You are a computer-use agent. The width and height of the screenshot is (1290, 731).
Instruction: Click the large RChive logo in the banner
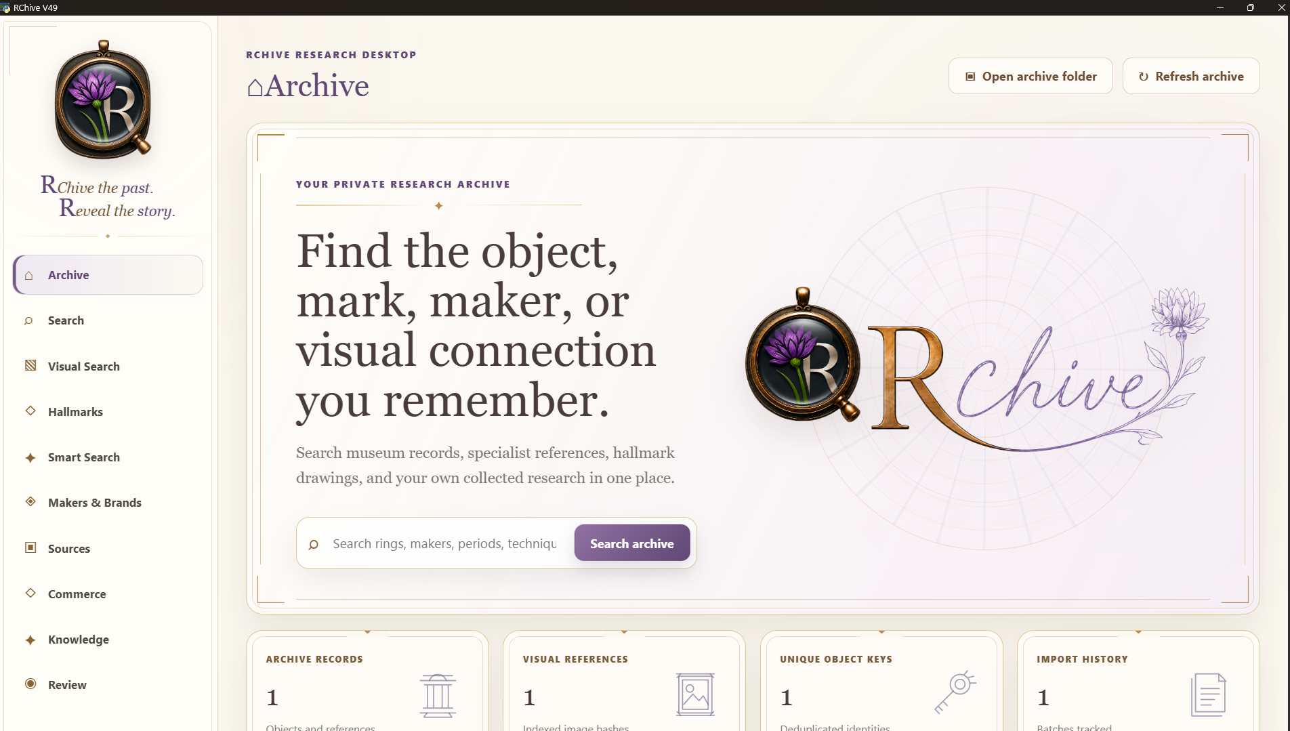pyautogui.click(x=976, y=369)
